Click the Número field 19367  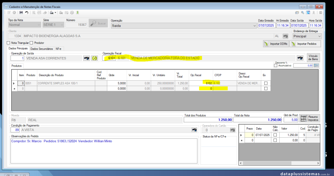click(76, 25)
